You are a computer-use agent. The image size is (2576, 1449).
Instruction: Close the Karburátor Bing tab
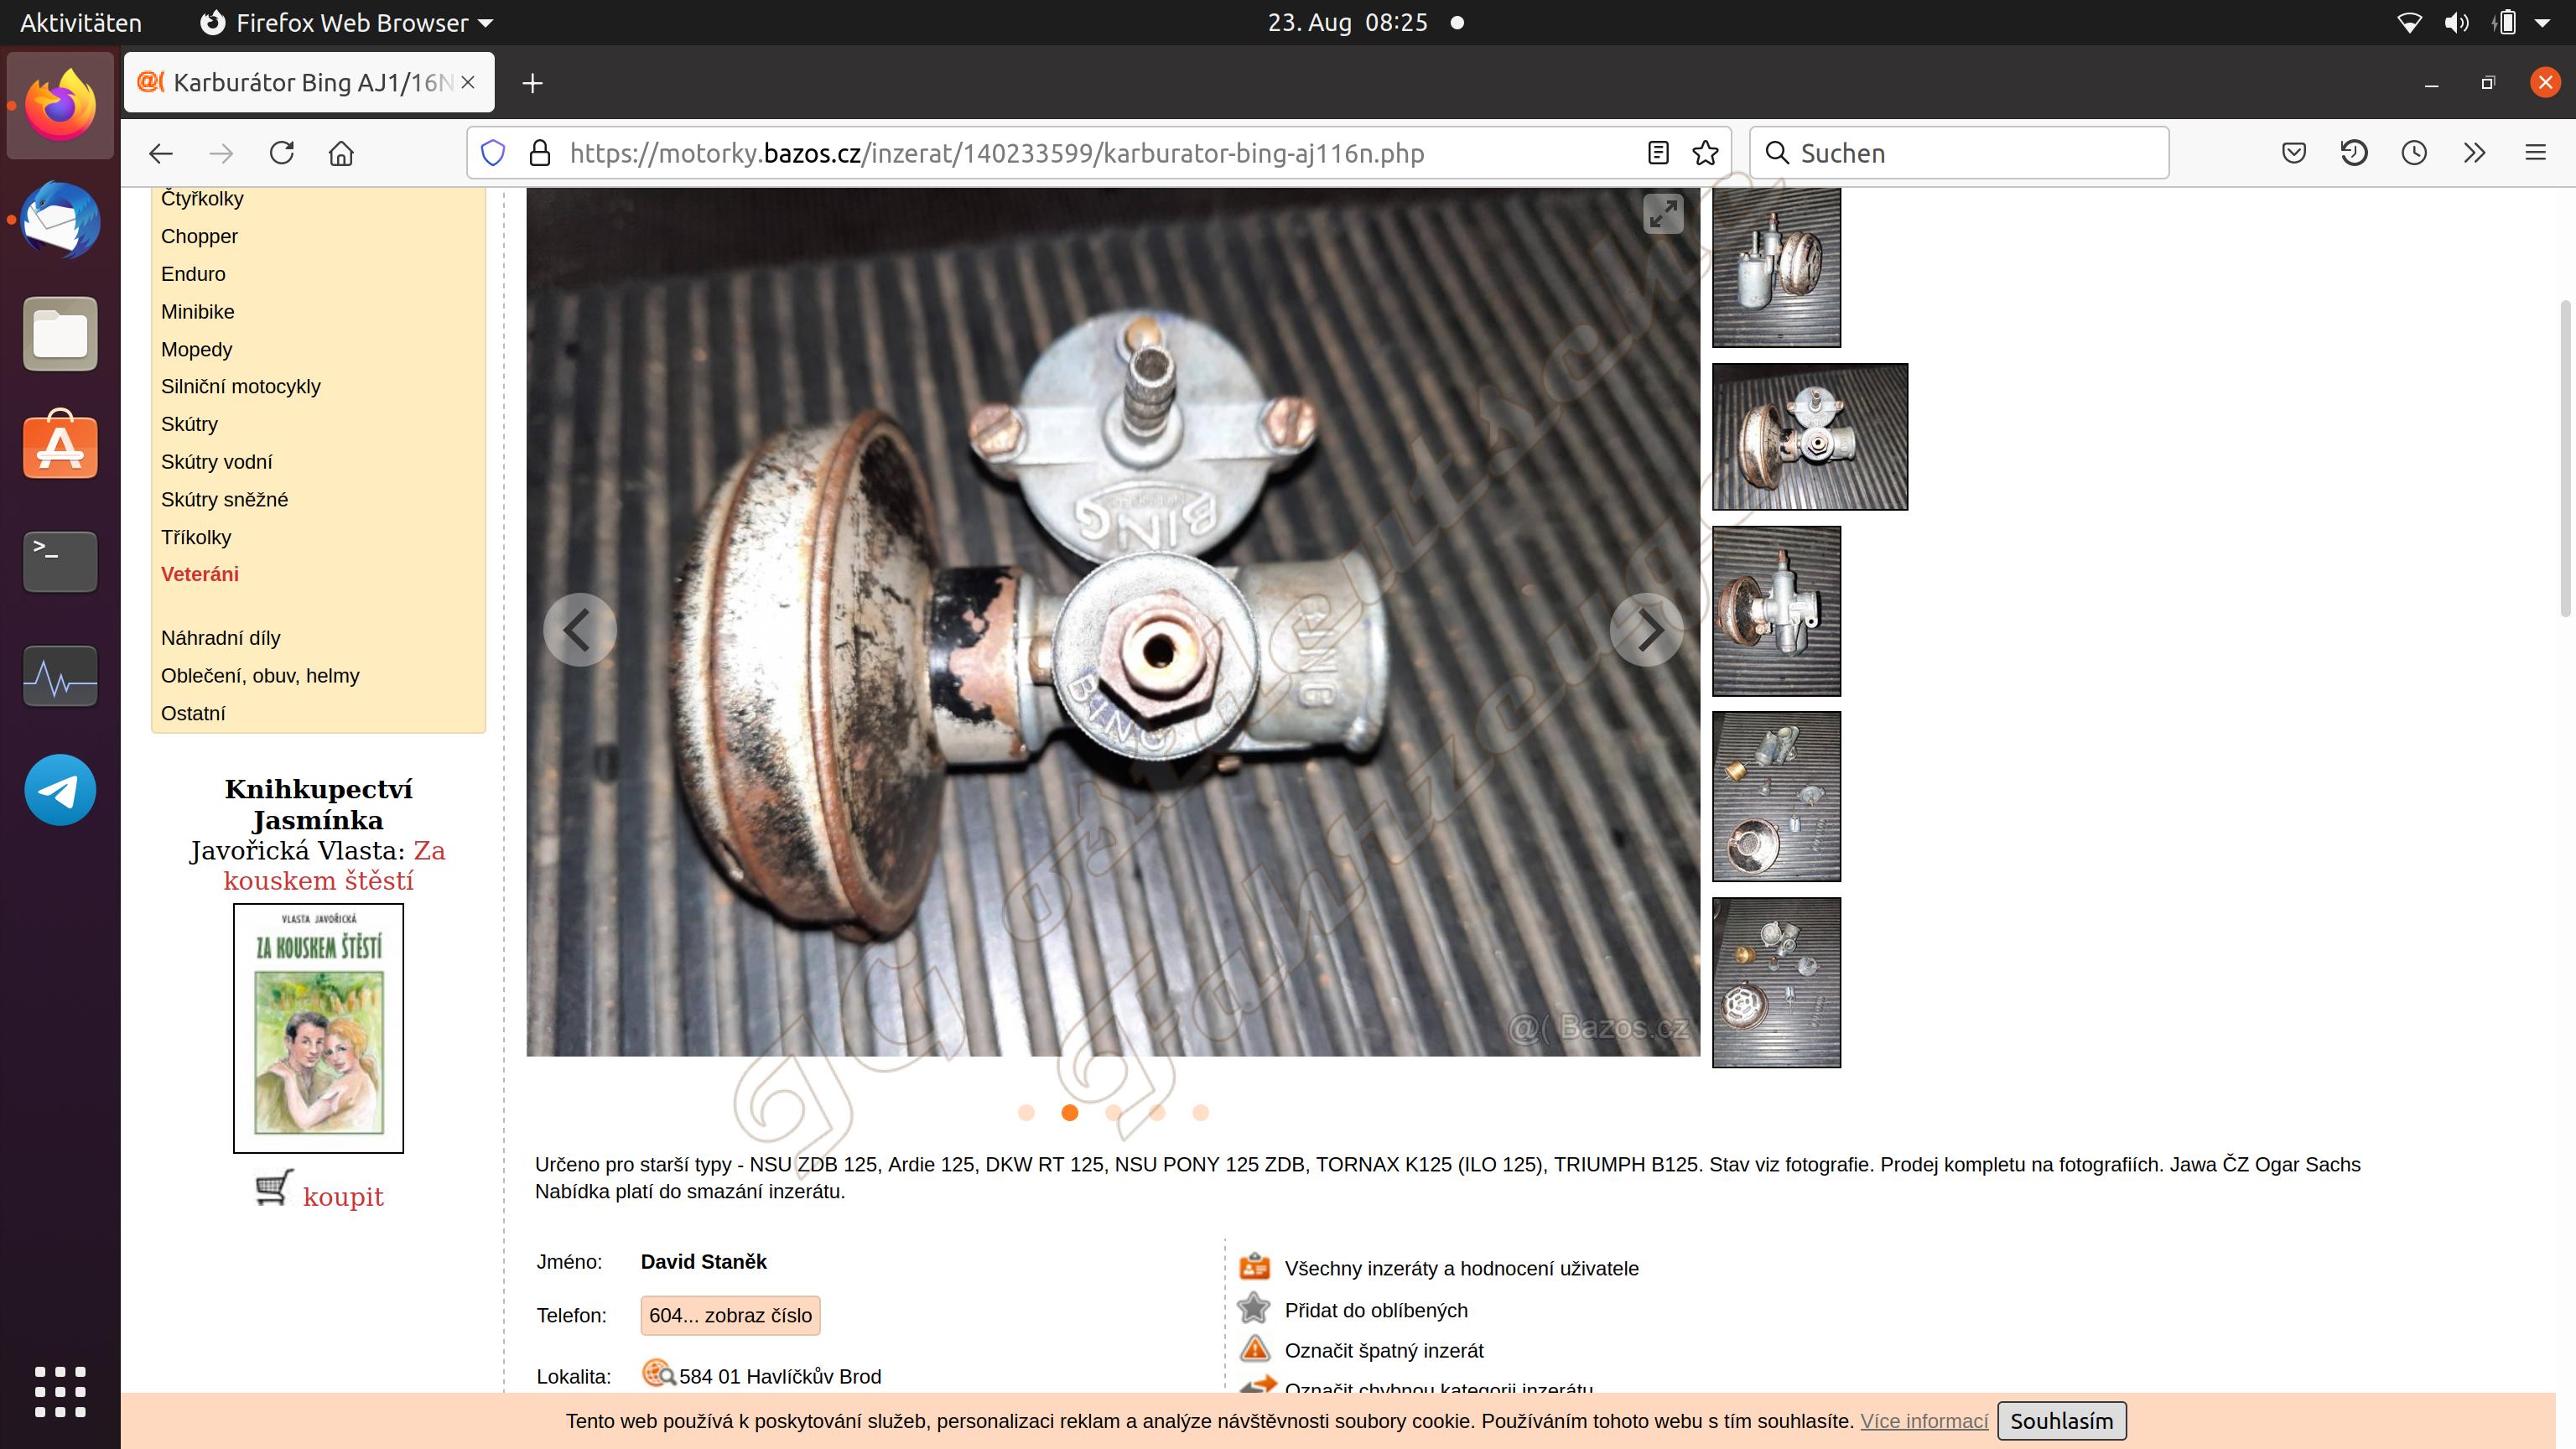pos(468,83)
